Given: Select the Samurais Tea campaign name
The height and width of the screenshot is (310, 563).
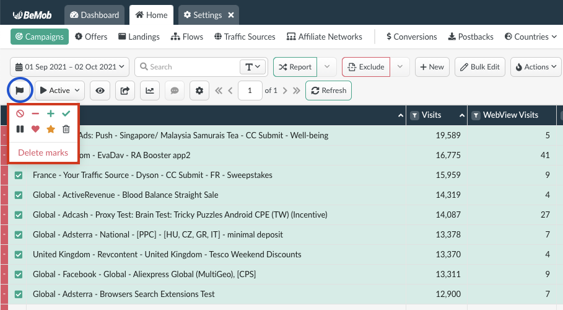Looking at the screenshot, I should (x=204, y=135).
